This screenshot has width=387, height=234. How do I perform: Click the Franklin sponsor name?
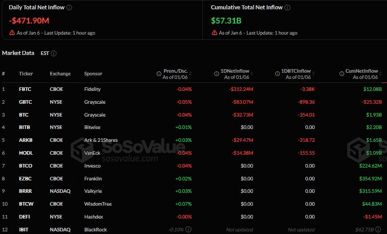coord(93,179)
